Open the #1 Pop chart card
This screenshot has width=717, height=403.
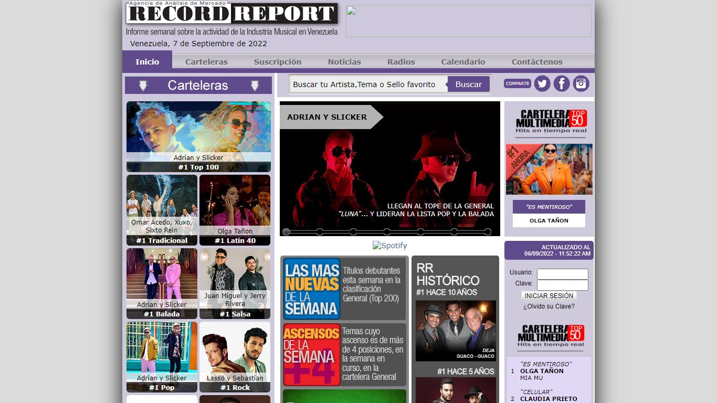[x=162, y=357]
